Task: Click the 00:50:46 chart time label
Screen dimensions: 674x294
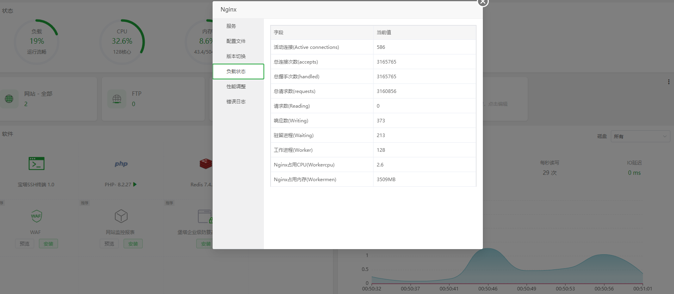Action: 488,289
